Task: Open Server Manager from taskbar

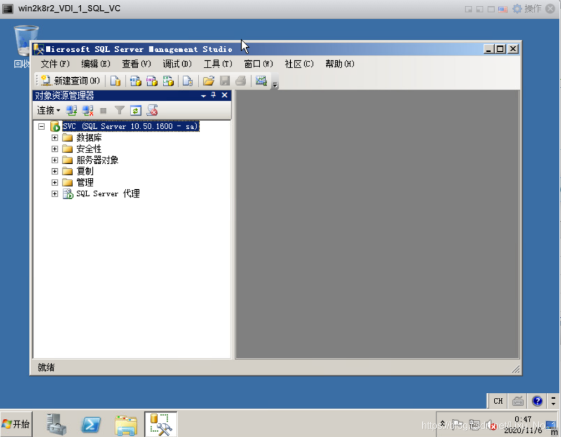Action: pyautogui.click(x=56, y=424)
